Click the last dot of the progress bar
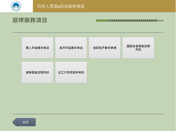The height and width of the screenshot is (131, 176). (x=157, y=21)
